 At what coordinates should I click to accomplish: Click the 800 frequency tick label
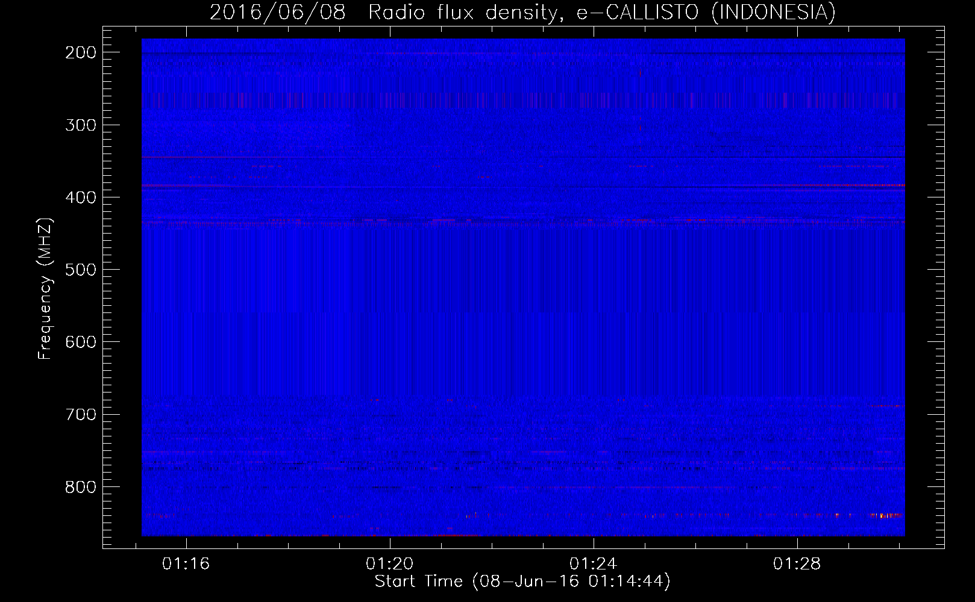(x=81, y=486)
